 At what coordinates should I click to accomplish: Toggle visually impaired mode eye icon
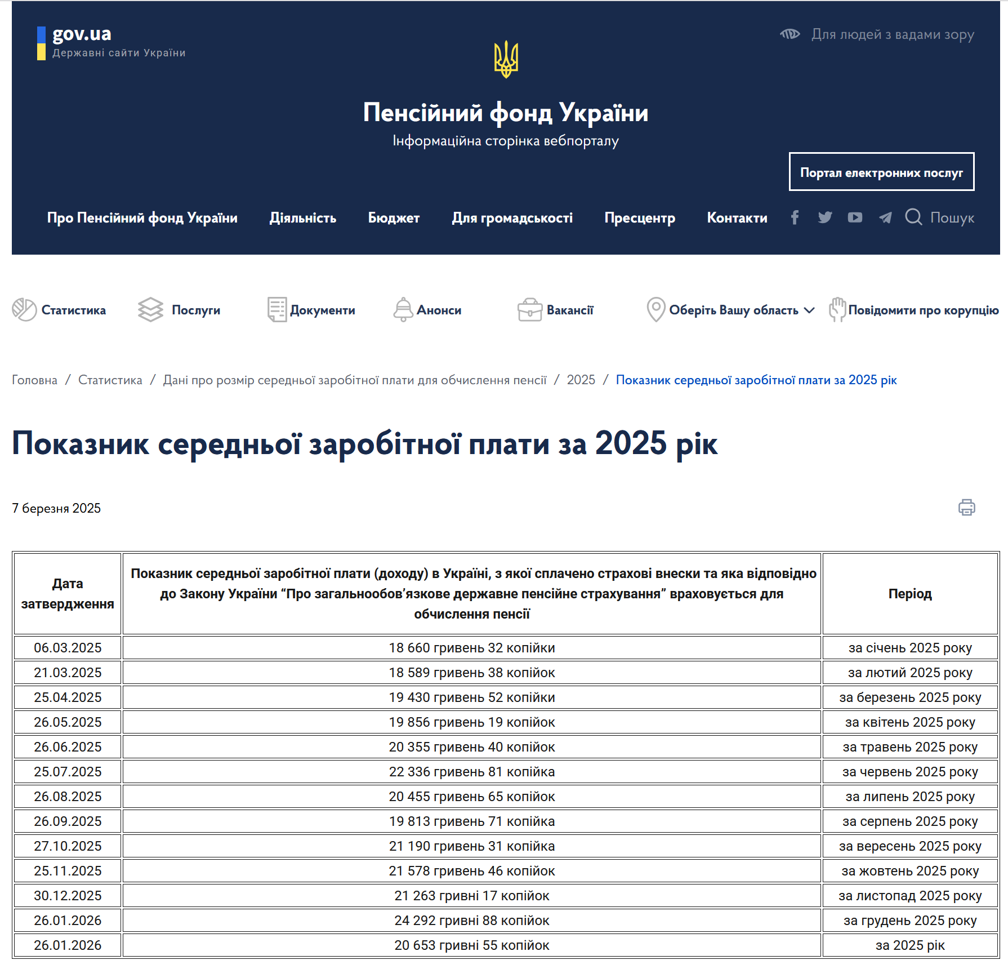click(790, 34)
